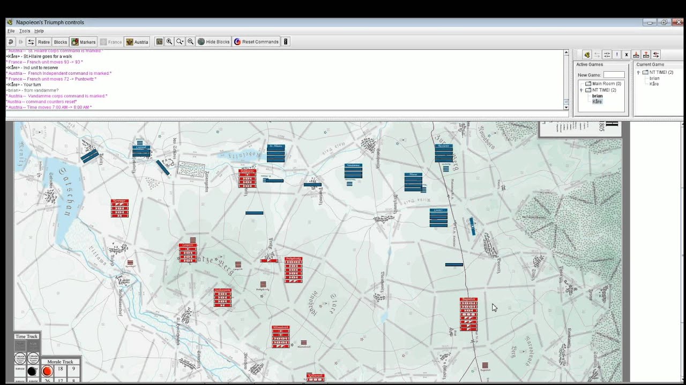Collapse NT TIME! node in Active Games
Viewport: 686px width, 385px height.
581,90
